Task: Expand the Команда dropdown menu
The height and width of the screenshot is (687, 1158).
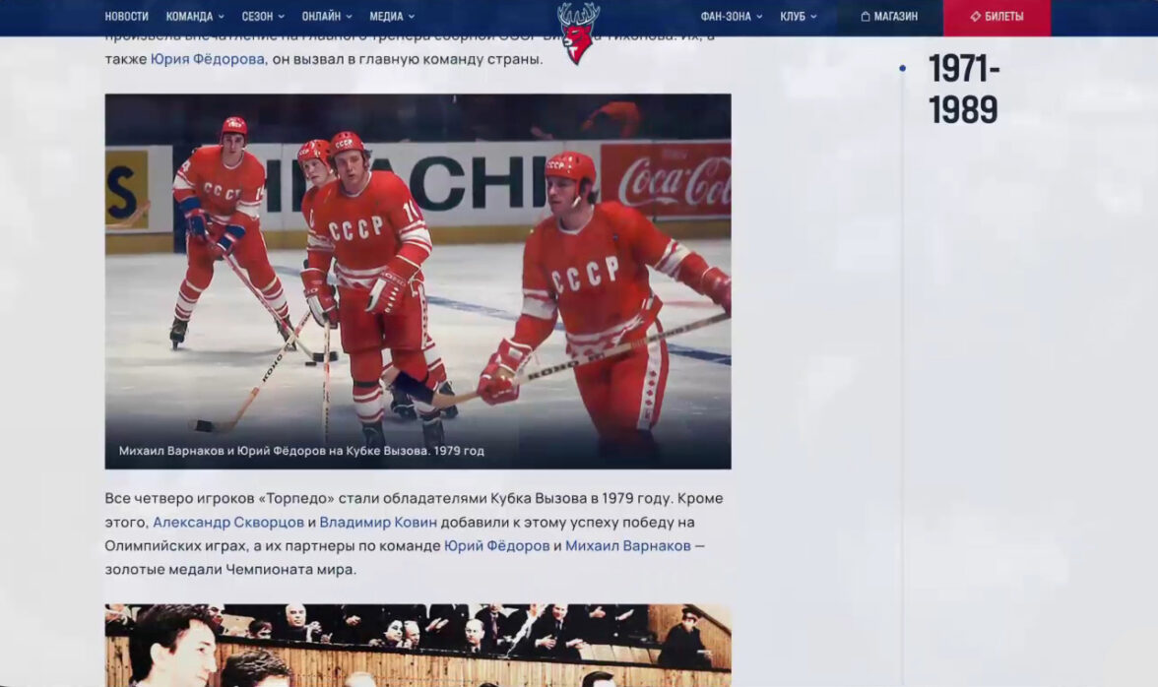Action: pos(194,17)
